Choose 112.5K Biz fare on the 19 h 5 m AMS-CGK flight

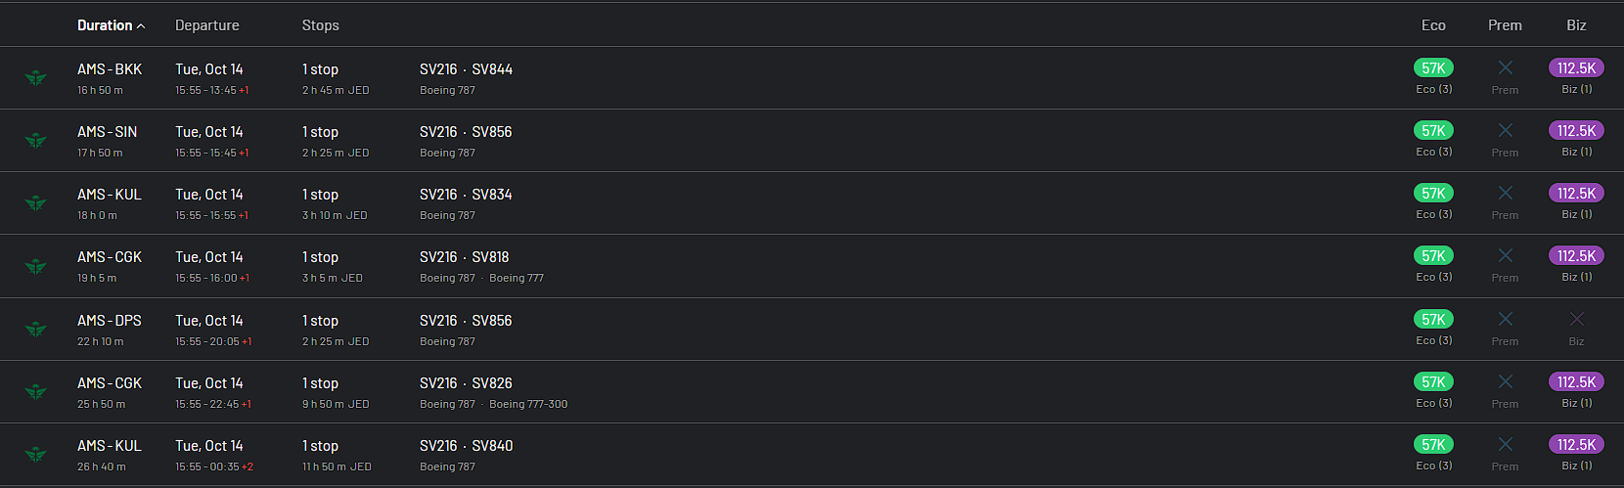(x=1576, y=256)
